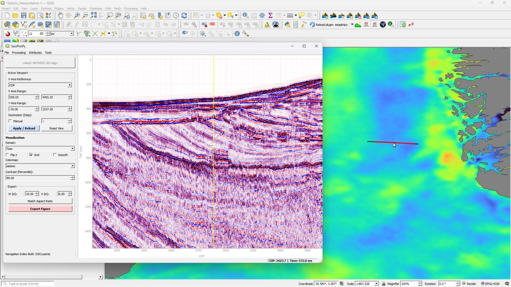Screen dimensions: 511x287
Task: Click the New Project icon in QGIS
Action: [7, 16]
